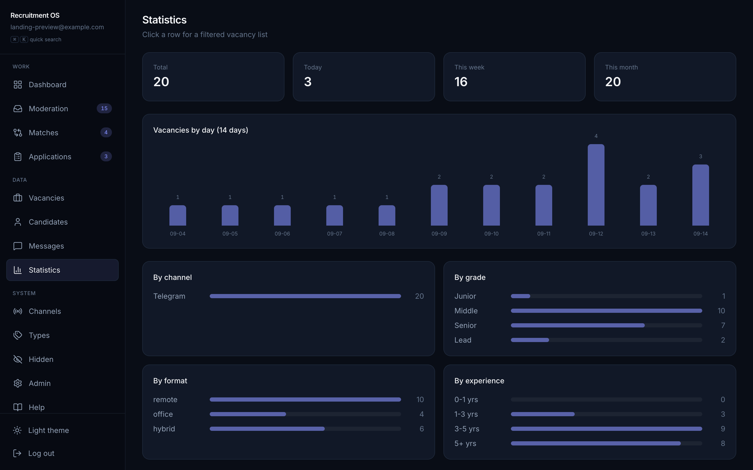Screen dimensions: 753x470
Task: Filter by Junior grade row
Action: pyautogui.click(x=590, y=296)
